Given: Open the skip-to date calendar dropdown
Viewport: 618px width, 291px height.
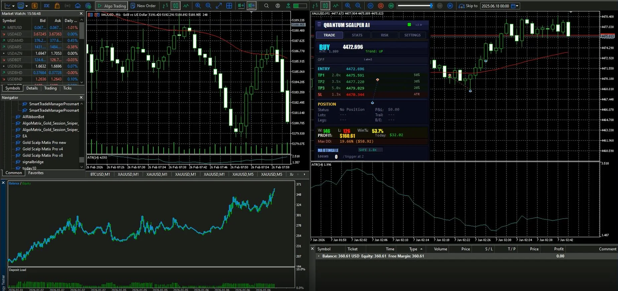Looking at the screenshot, I should pyautogui.click(x=515, y=6).
